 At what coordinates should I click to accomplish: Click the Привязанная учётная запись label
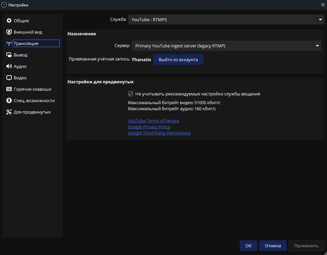[x=99, y=59]
